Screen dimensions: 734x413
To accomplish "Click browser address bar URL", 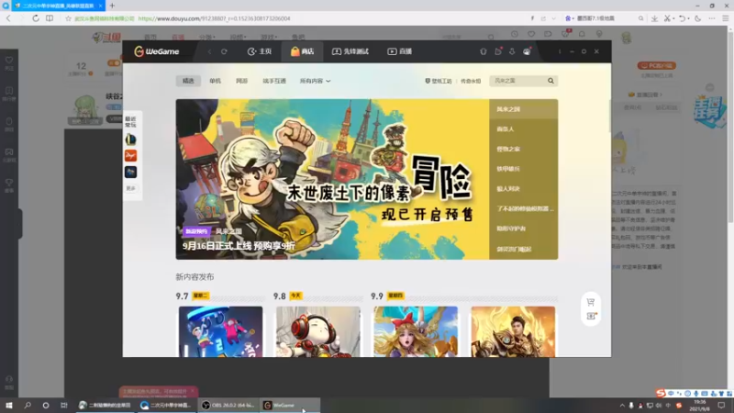I will coord(214,18).
